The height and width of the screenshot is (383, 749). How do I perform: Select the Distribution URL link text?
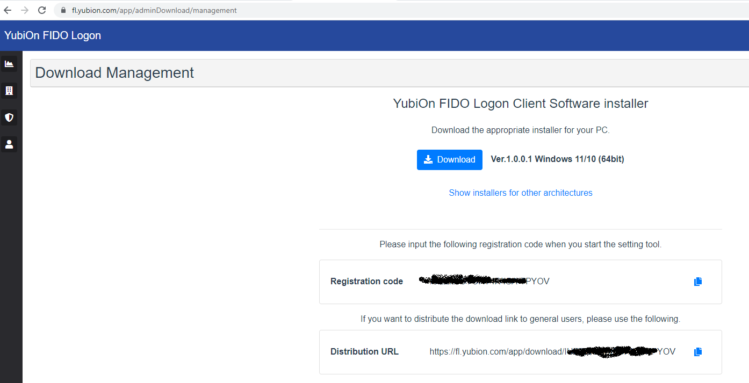552,352
